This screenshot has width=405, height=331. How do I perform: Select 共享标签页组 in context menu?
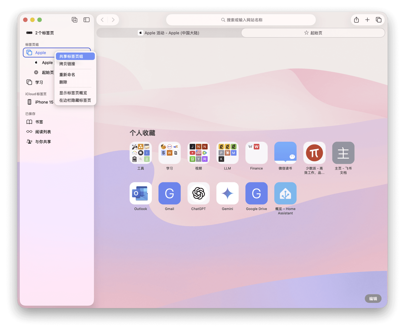pyautogui.click(x=75, y=56)
